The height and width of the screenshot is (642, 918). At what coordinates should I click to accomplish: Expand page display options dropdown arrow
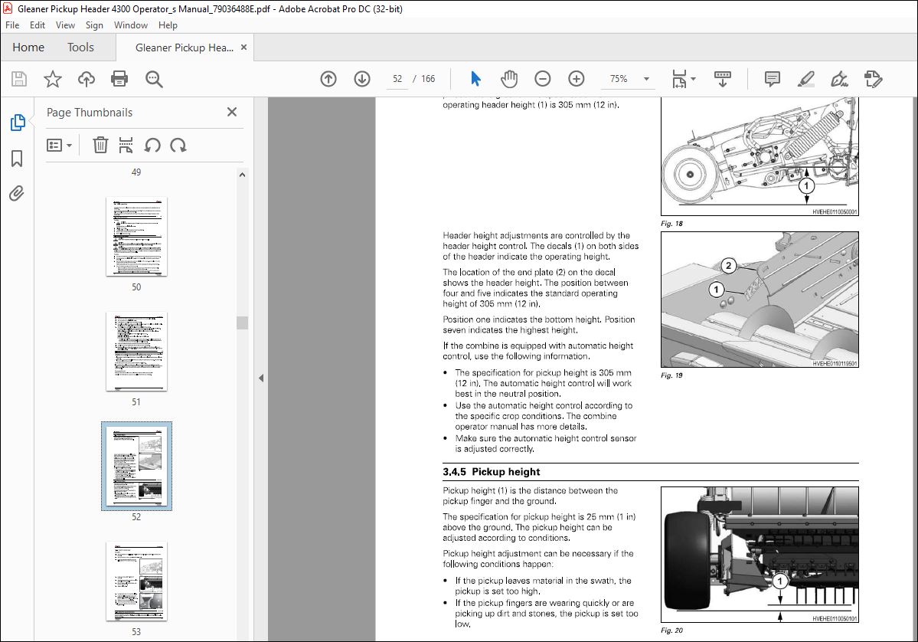[694, 78]
